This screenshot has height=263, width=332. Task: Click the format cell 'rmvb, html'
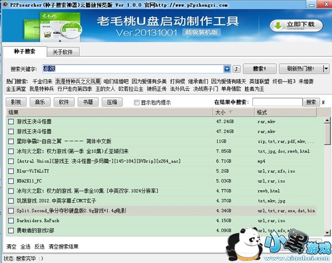pyautogui.click(x=269, y=191)
